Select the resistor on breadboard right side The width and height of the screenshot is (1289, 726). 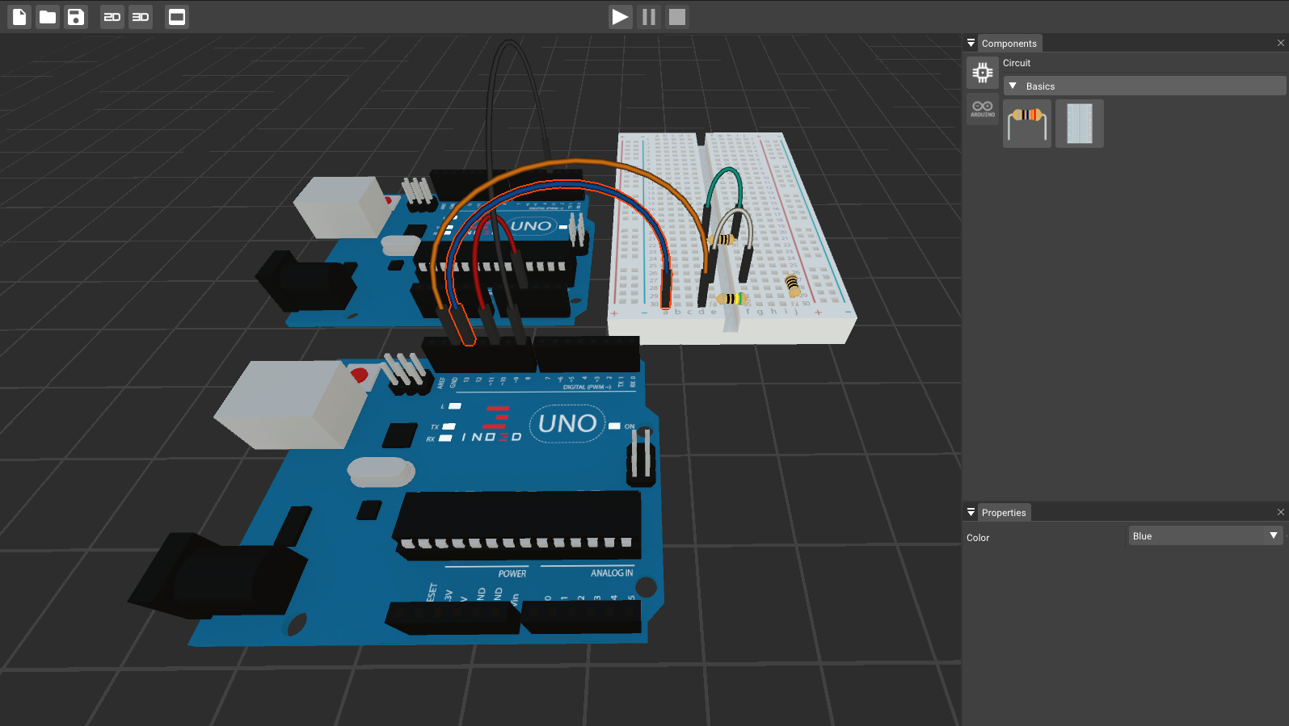tap(793, 285)
